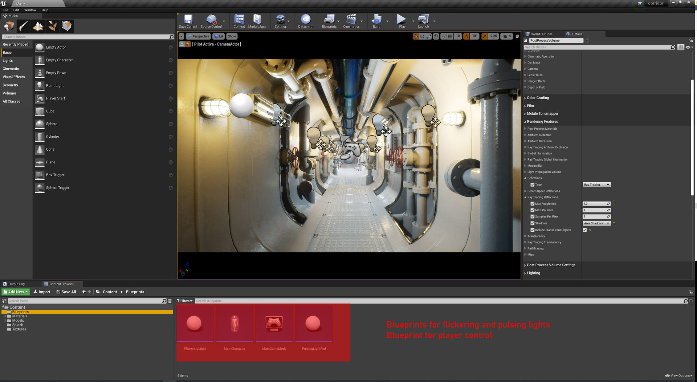Open Settings in main toolbar
697x382 pixels.
(x=280, y=21)
